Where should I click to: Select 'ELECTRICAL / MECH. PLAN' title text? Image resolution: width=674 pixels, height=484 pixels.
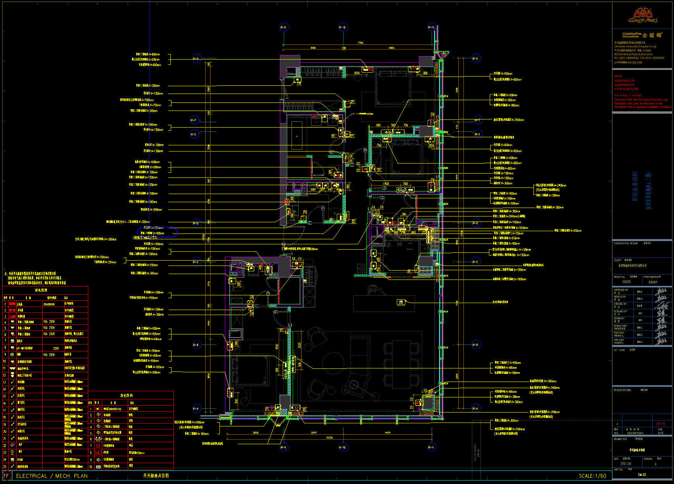52,476
